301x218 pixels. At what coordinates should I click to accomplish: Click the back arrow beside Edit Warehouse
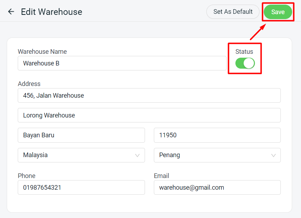(11, 12)
